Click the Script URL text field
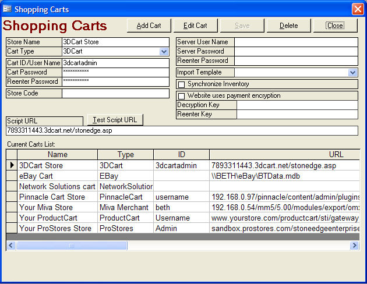Viewport: 367px width, 284px height. click(182, 131)
